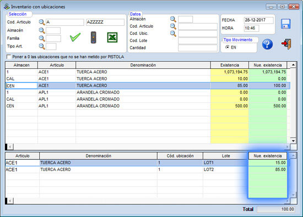Click left arrow of lower grid's horizontal scrollbar
Screen dimensions: 303x217
10,201
